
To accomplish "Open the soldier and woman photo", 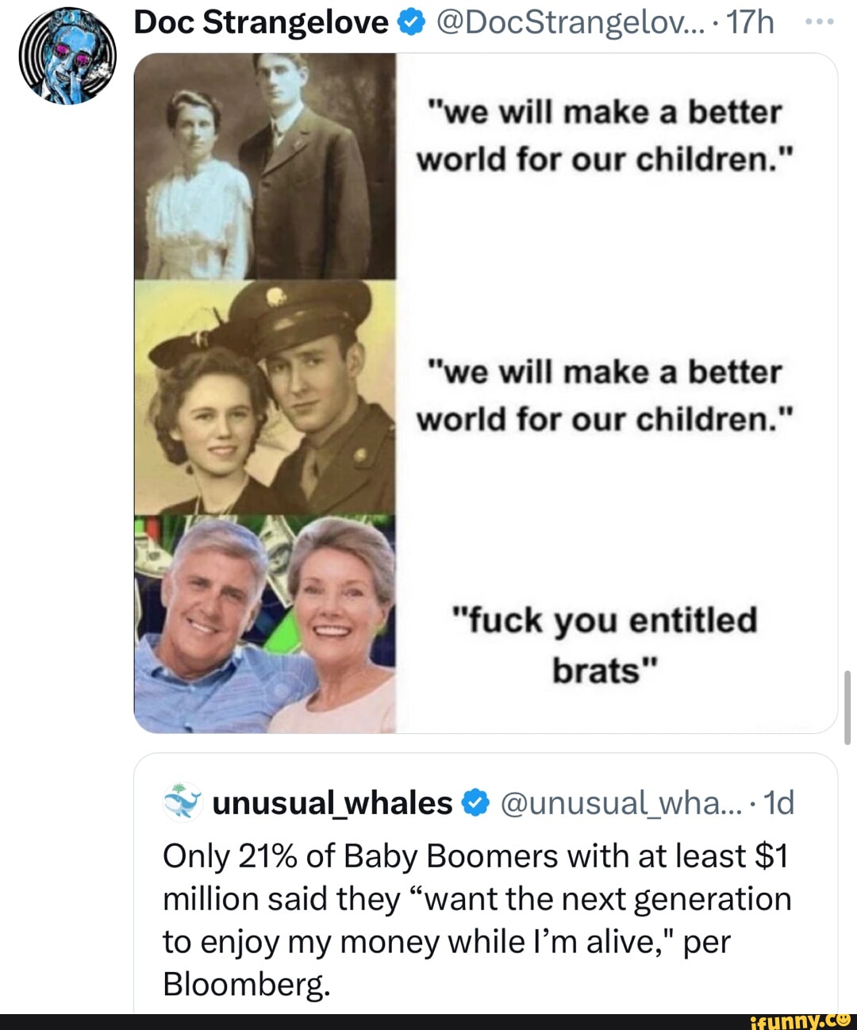I will pos(265,397).
